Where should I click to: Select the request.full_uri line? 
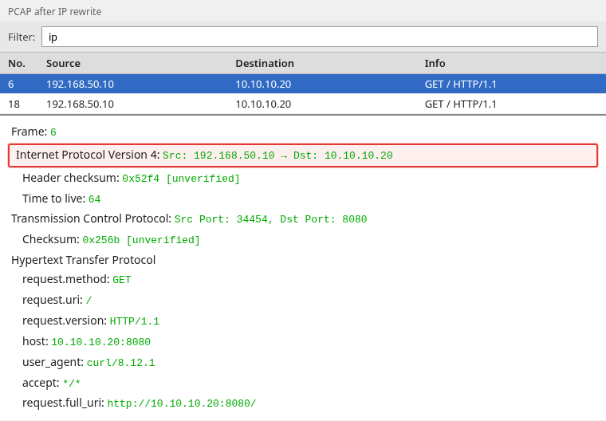(139, 403)
